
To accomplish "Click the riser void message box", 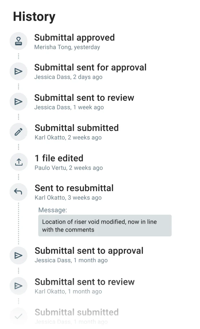I will (105, 226).
